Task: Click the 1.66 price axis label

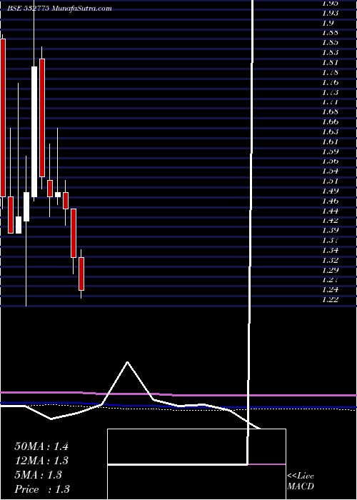Action: (x=330, y=122)
